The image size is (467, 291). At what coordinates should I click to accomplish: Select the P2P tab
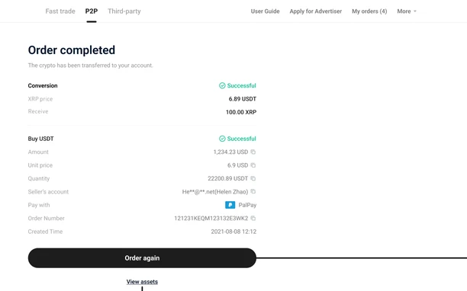coord(92,11)
